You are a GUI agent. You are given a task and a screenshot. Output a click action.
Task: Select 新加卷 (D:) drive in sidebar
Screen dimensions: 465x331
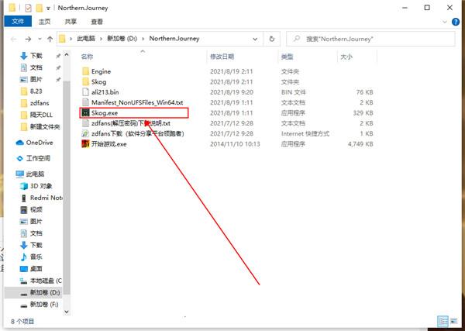click(x=45, y=292)
